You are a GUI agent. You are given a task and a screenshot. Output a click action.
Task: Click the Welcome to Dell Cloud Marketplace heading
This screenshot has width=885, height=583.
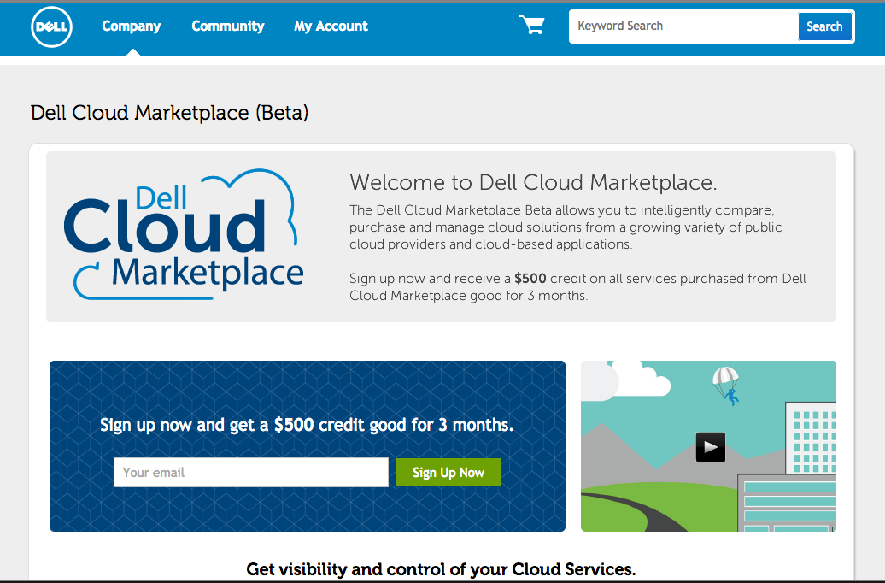point(533,182)
